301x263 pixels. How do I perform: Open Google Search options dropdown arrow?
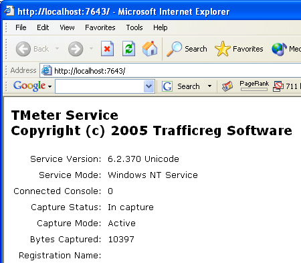209,86
